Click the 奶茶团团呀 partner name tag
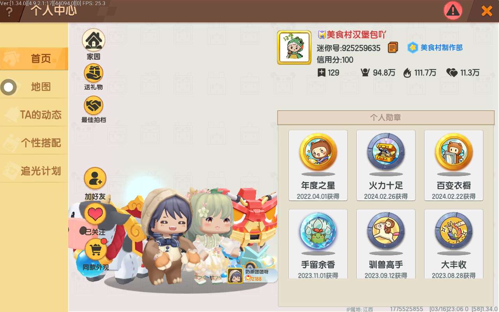 [252, 275]
